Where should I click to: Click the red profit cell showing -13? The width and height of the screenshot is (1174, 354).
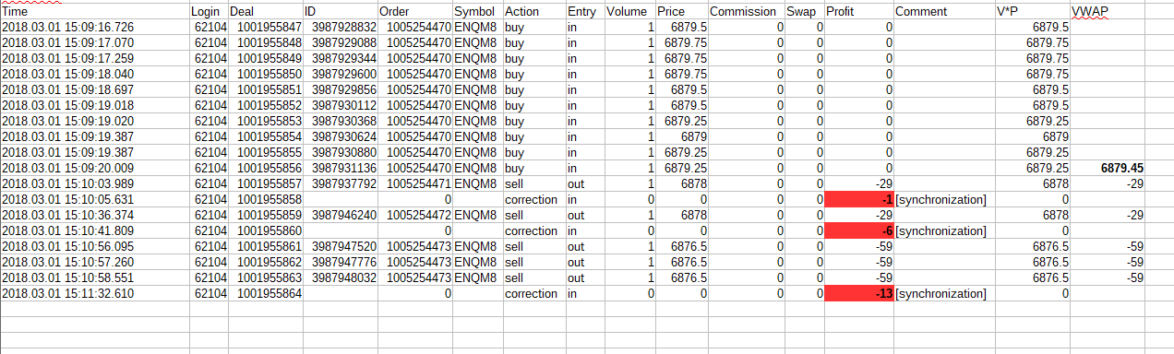(859, 294)
